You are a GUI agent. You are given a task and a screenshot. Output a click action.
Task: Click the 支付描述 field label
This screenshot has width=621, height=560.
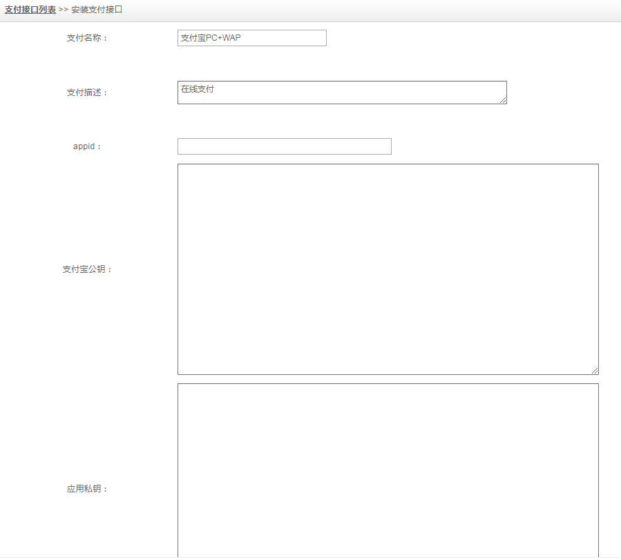pos(87,93)
